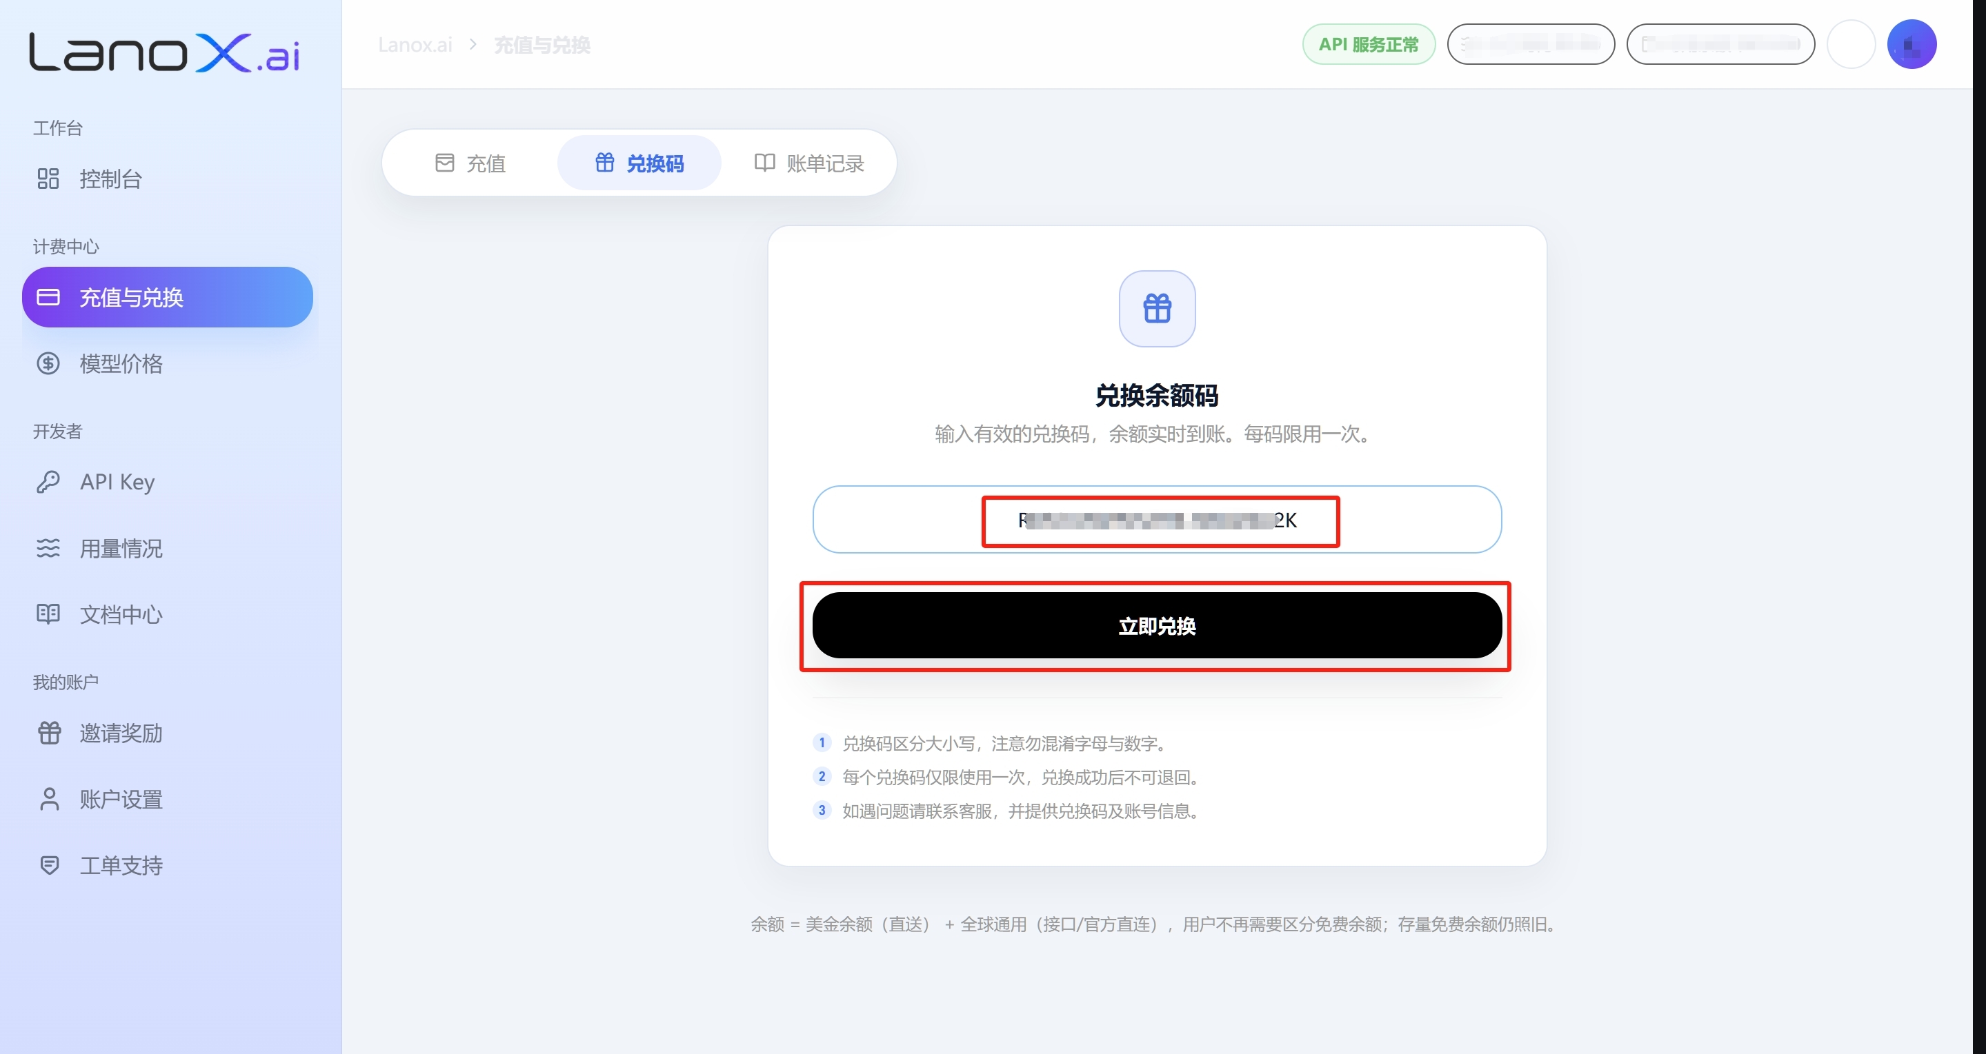
Task: Click the dollar coin icon for 模型价格
Action: pyautogui.click(x=48, y=364)
